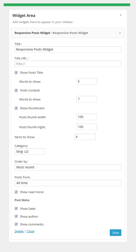This screenshot has width=136, height=252.
Task: Open the Order by Most recent dropdown
Action: point(68,167)
